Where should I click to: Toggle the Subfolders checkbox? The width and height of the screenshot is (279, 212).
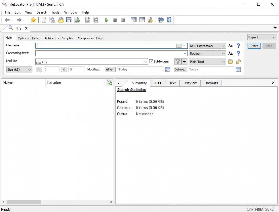click(x=151, y=61)
